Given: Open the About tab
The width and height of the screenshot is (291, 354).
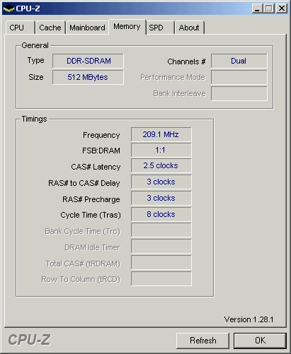Looking at the screenshot, I should click(x=189, y=28).
